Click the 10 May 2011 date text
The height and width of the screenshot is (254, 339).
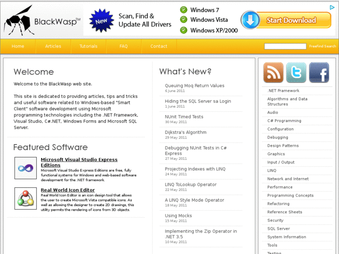(176, 242)
